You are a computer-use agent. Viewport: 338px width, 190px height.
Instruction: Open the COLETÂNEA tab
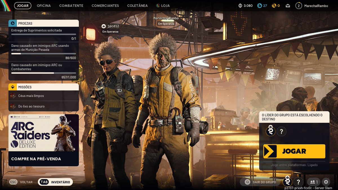pos(137,6)
